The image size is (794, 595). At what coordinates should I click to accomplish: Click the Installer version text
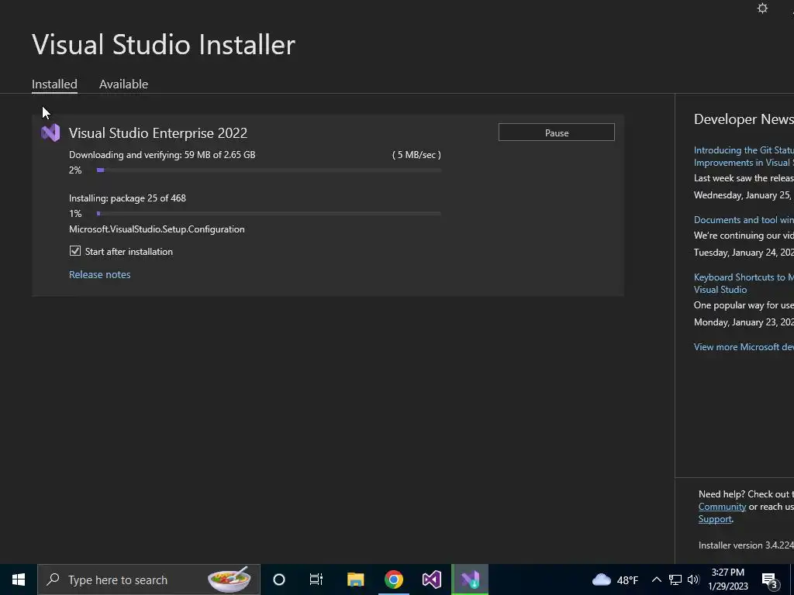coord(746,545)
